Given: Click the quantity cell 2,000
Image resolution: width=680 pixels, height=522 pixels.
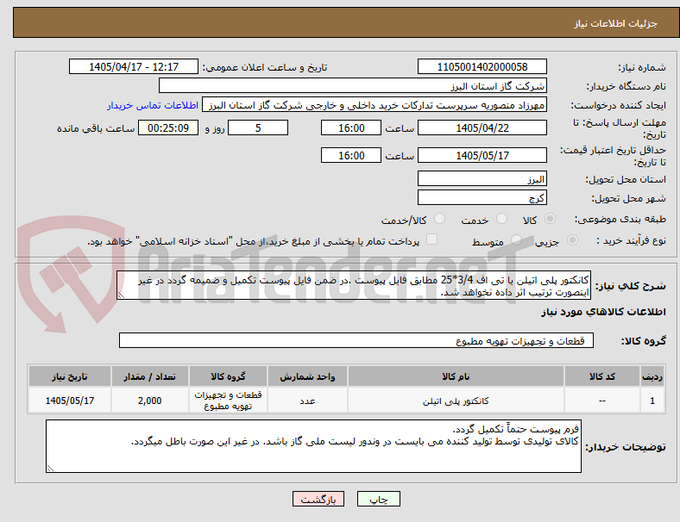Looking at the screenshot, I should 149,401.
